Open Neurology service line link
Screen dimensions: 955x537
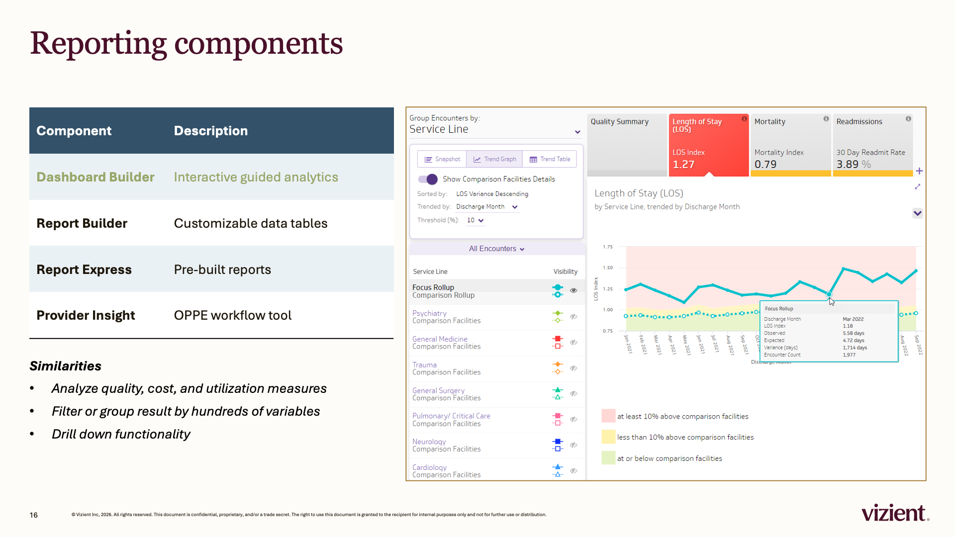click(x=429, y=442)
